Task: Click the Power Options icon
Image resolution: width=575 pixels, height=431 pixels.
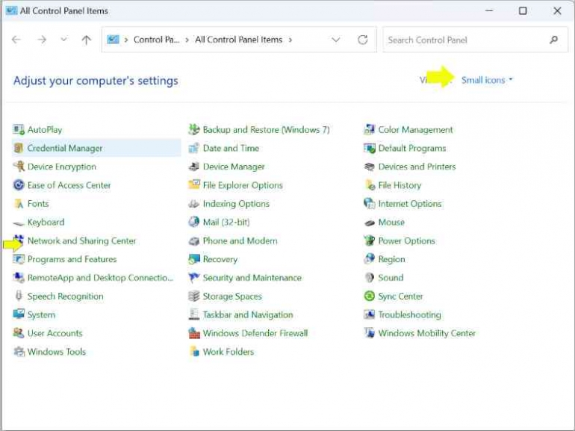Action: click(x=369, y=241)
